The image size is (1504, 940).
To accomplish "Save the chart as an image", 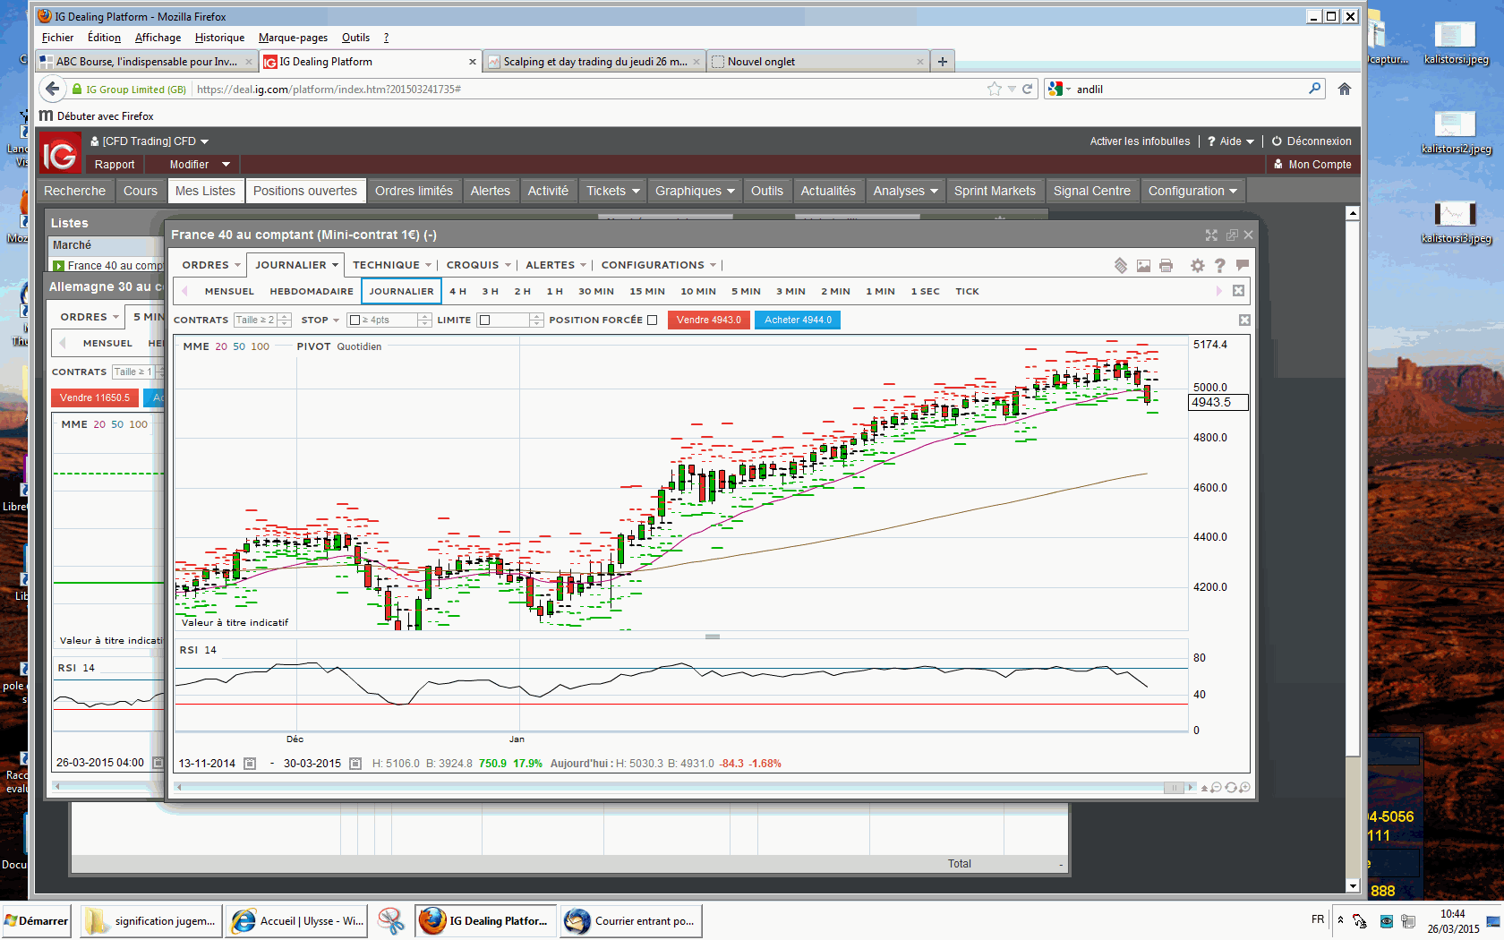I will 1143,266.
